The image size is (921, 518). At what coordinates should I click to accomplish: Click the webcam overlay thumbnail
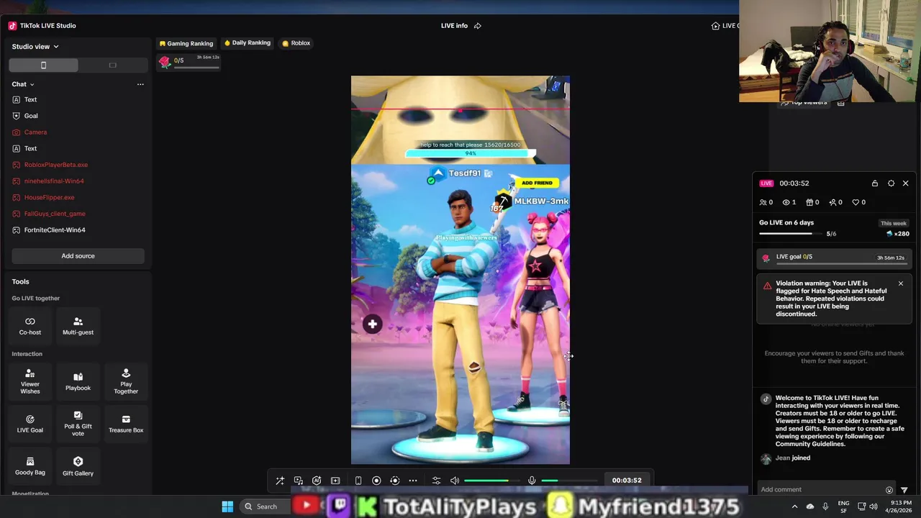(x=830, y=51)
